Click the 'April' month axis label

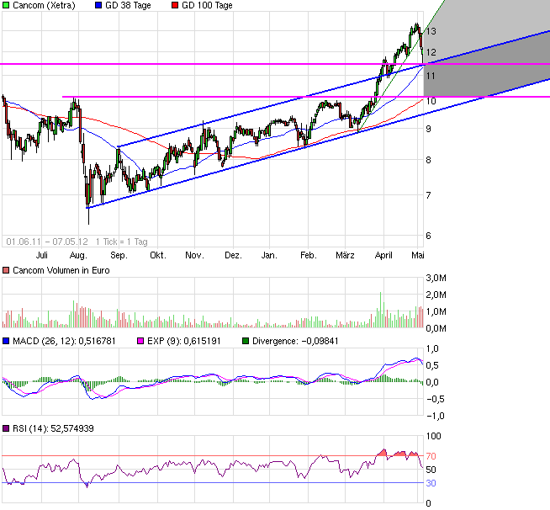tap(383, 255)
